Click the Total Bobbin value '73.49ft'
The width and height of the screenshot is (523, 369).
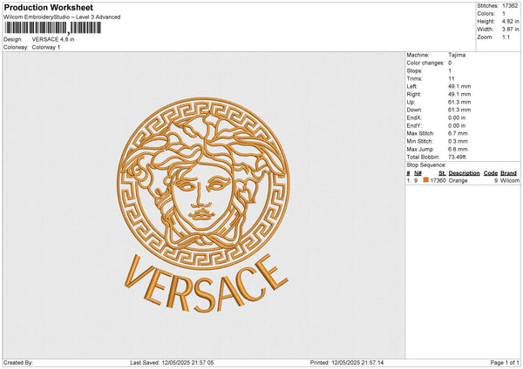click(458, 157)
